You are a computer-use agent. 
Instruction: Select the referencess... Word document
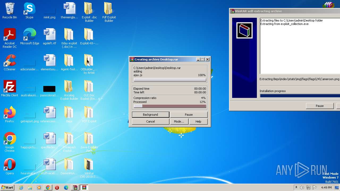[49, 115]
